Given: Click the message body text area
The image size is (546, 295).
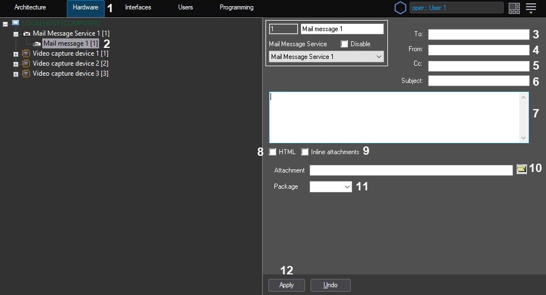Looking at the screenshot, I should pos(394,117).
